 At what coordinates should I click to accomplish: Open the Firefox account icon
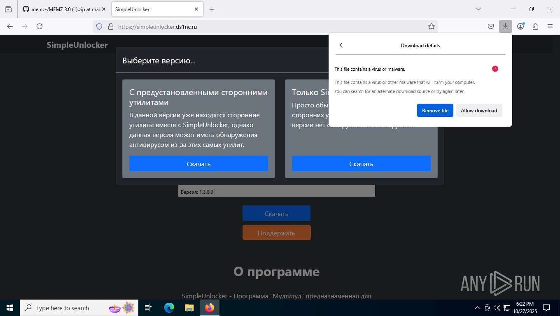520,26
